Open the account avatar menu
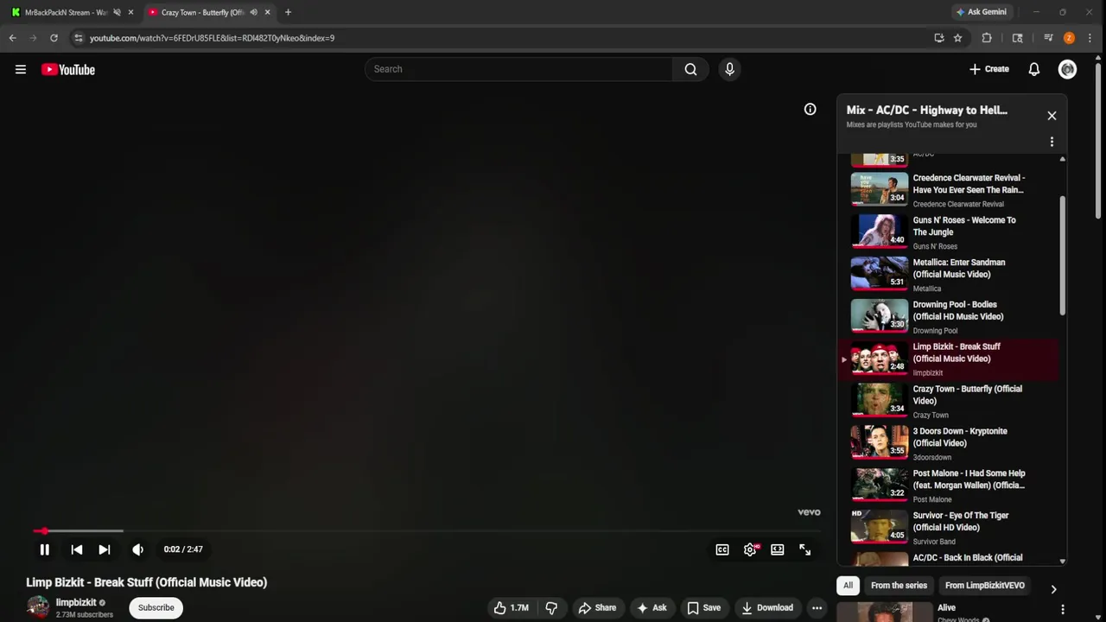This screenshot has height=622, width=1106. [1067, 69]
